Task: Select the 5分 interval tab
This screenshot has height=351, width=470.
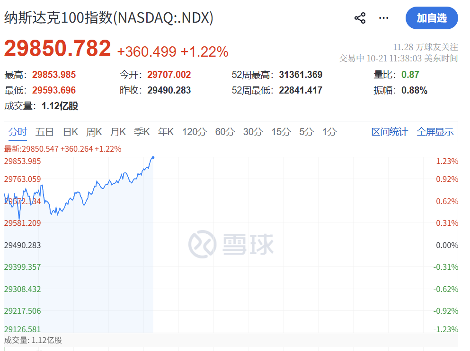Action: [x=306, y=132]
